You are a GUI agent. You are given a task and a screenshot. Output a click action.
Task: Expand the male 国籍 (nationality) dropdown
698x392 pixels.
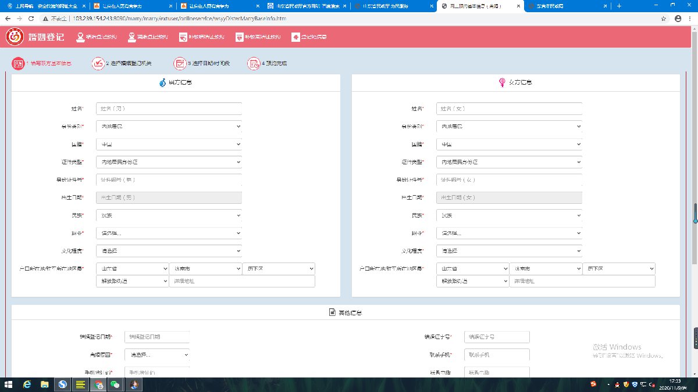tap(169, 144)
